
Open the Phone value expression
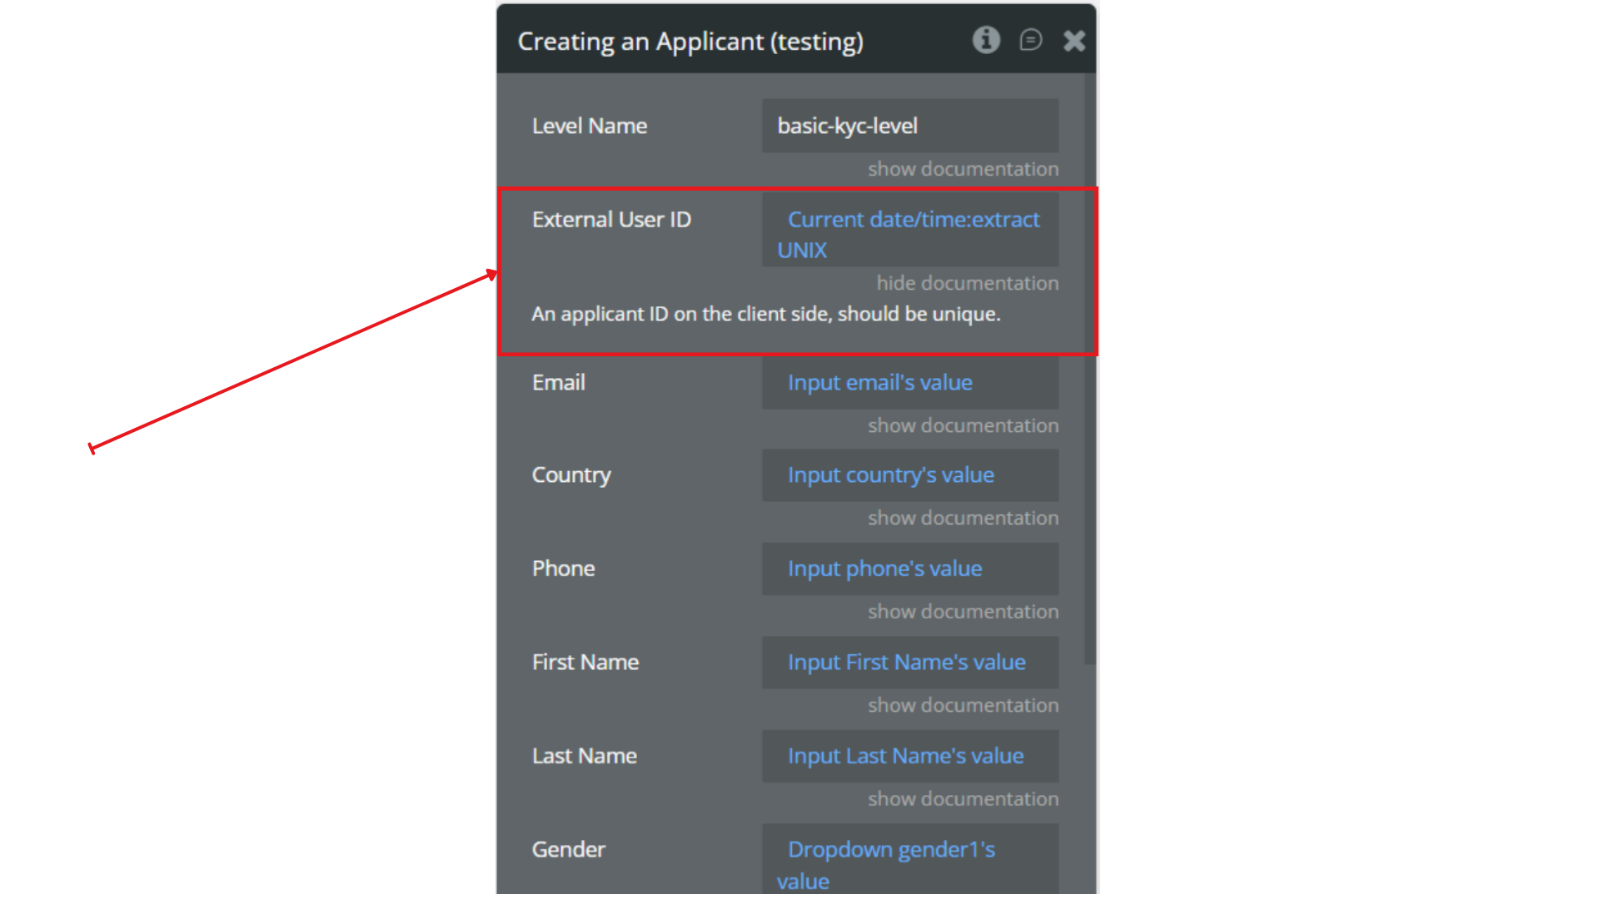point(909,569)
